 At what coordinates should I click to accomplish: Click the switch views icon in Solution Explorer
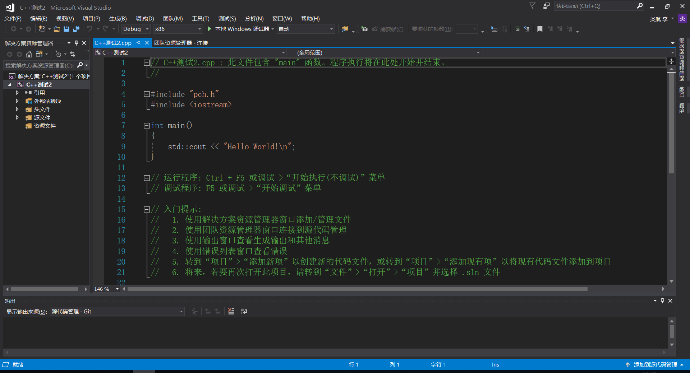(39, 54)
